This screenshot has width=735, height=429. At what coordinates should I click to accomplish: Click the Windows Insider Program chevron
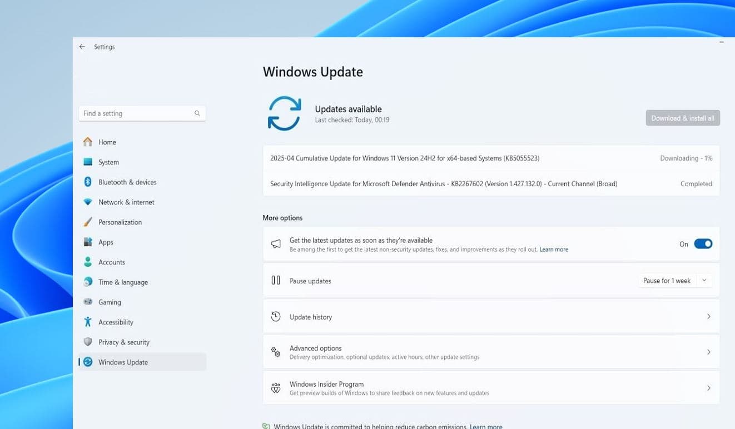point(709,388)
